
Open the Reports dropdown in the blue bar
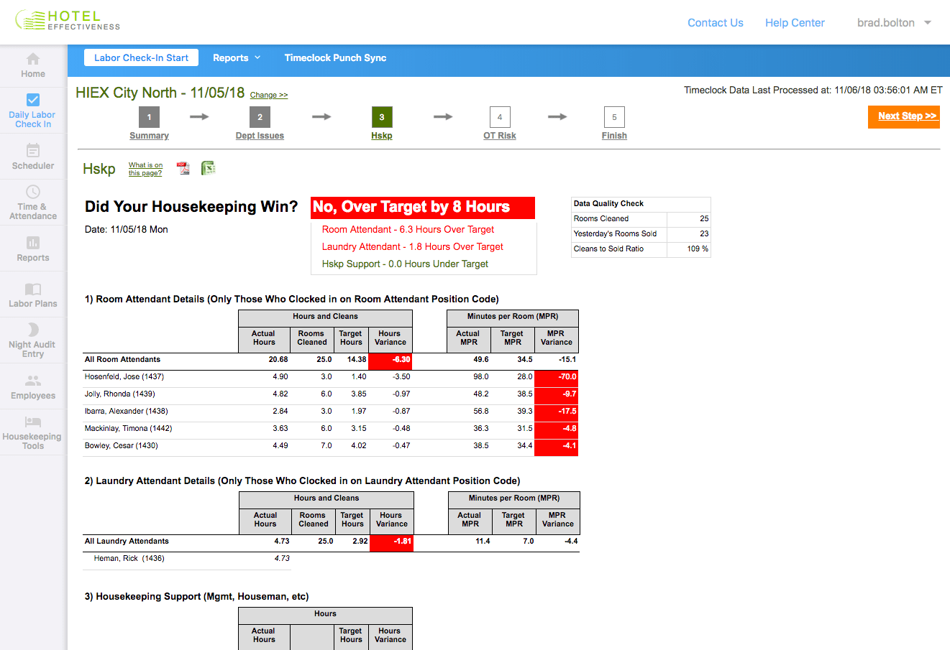pyautogui.click(x=237, y=57)
